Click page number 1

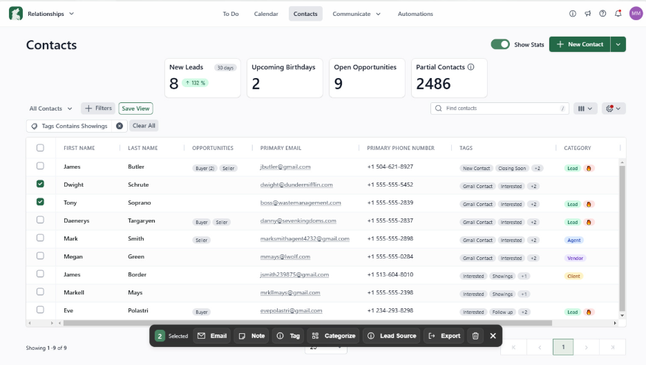click(563, 347)
